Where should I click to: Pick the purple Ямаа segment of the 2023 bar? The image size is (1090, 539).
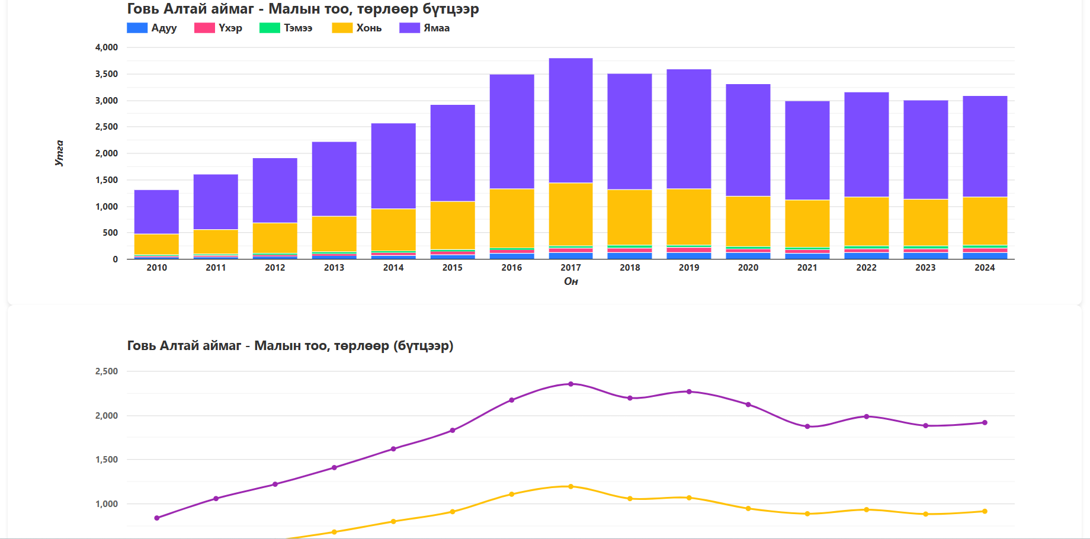pos(926,150)
